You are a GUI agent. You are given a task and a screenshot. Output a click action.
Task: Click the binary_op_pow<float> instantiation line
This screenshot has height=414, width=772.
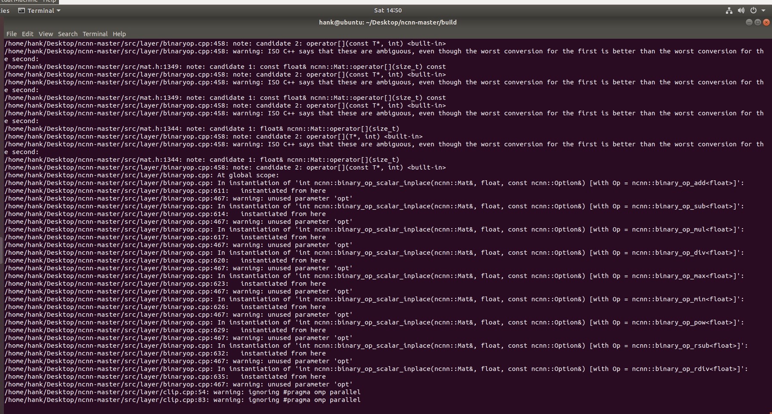tap(374, 323)
